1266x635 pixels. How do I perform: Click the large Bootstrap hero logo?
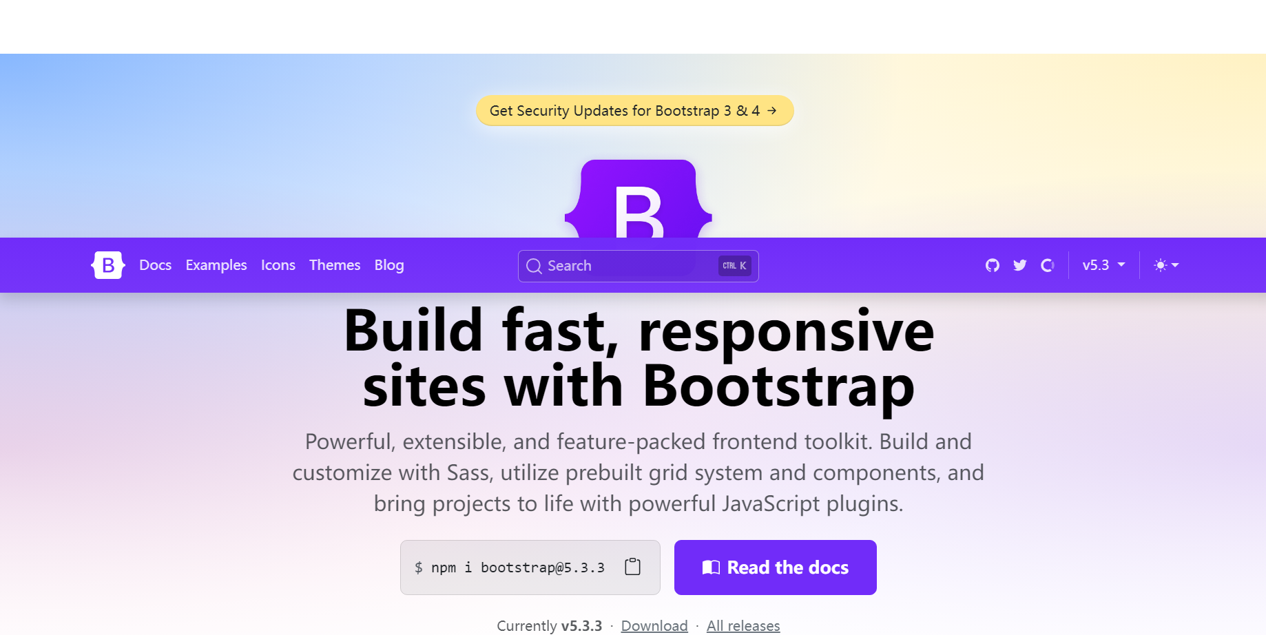[x=639, y=200]
